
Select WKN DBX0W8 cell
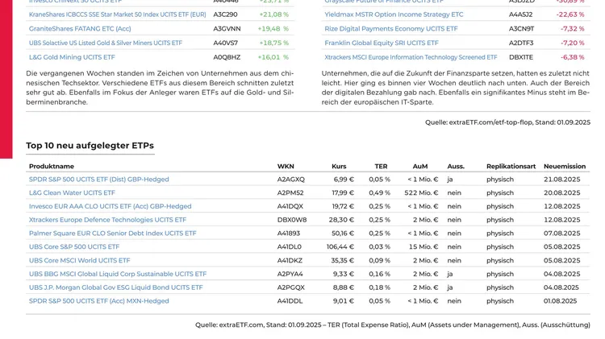click(292, 220)
